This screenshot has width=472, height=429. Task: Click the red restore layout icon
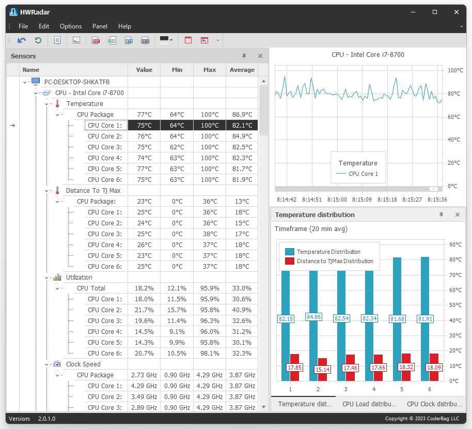[204, 40]
